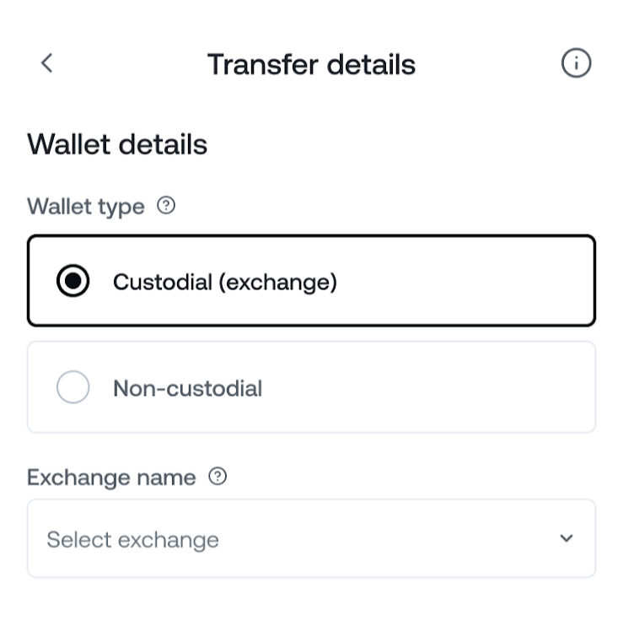Click the help icon beside Exchange name

pyautogui.click(x=218, y=477)
